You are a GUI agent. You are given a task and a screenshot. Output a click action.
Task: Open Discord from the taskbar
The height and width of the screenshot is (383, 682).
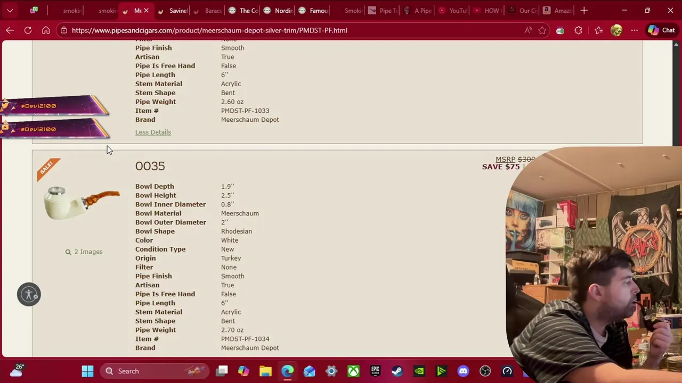(x=463, y=371)
